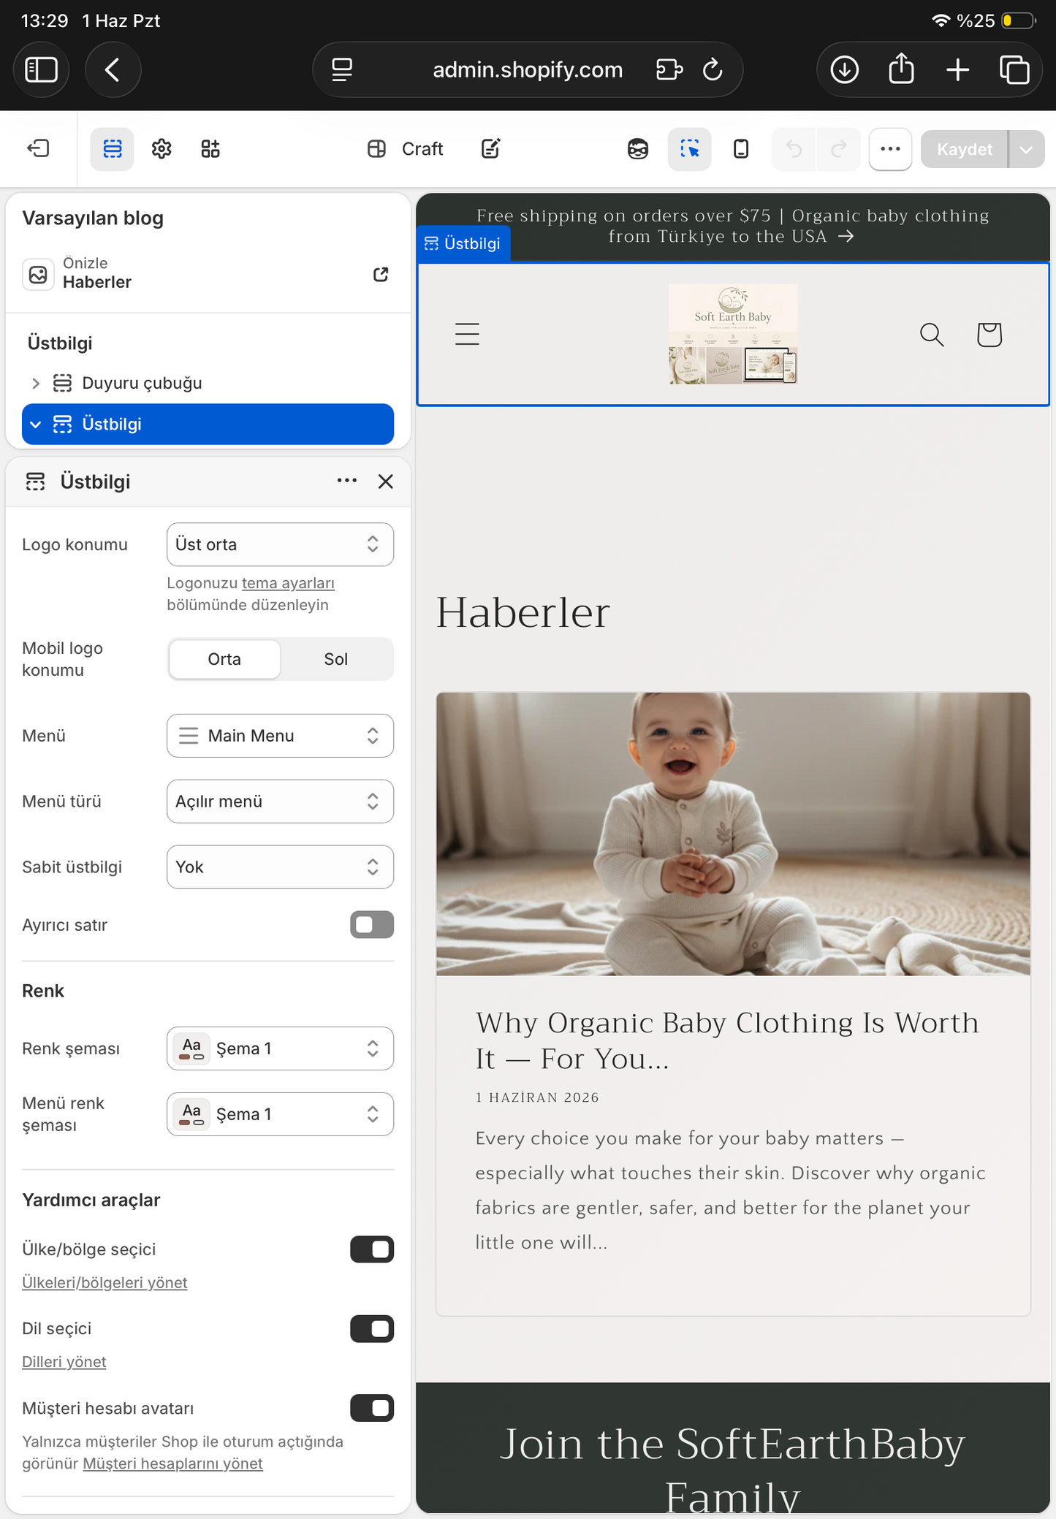This screenshot has width=1056, height=1519.
Task: Select the highlighted Üstbilgi tree item
Action: pos(208,425)
